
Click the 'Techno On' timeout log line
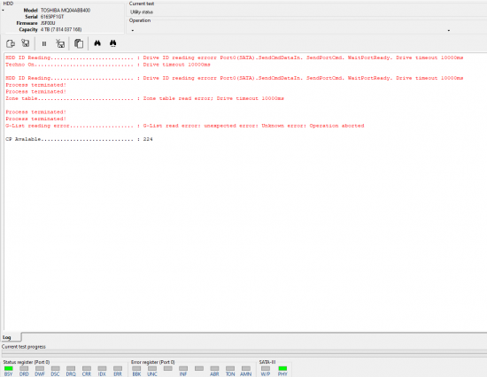[x=108, y=65]
